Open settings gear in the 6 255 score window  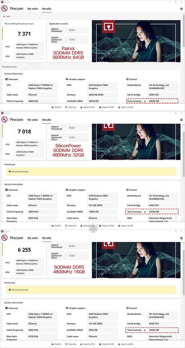click(x=181, y=238)
